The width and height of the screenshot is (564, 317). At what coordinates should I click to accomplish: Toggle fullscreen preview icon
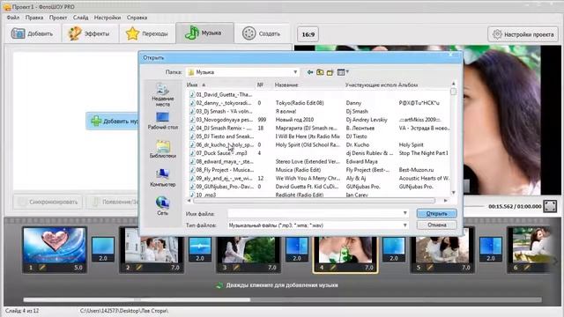tap(550, 206)
